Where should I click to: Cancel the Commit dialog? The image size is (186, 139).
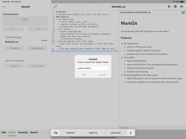pos(102,75)
